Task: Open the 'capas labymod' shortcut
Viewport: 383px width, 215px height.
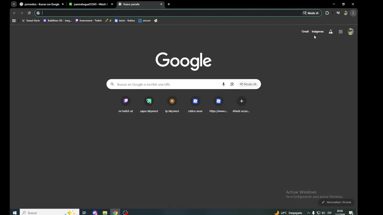Action: point(149,105)
